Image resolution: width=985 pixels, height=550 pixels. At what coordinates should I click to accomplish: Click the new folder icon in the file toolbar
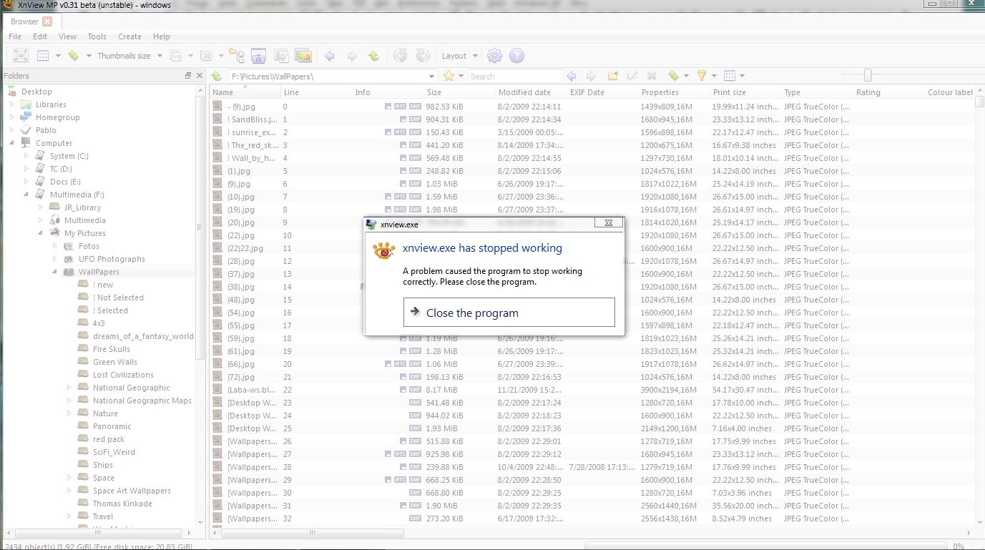coord(612,76)
